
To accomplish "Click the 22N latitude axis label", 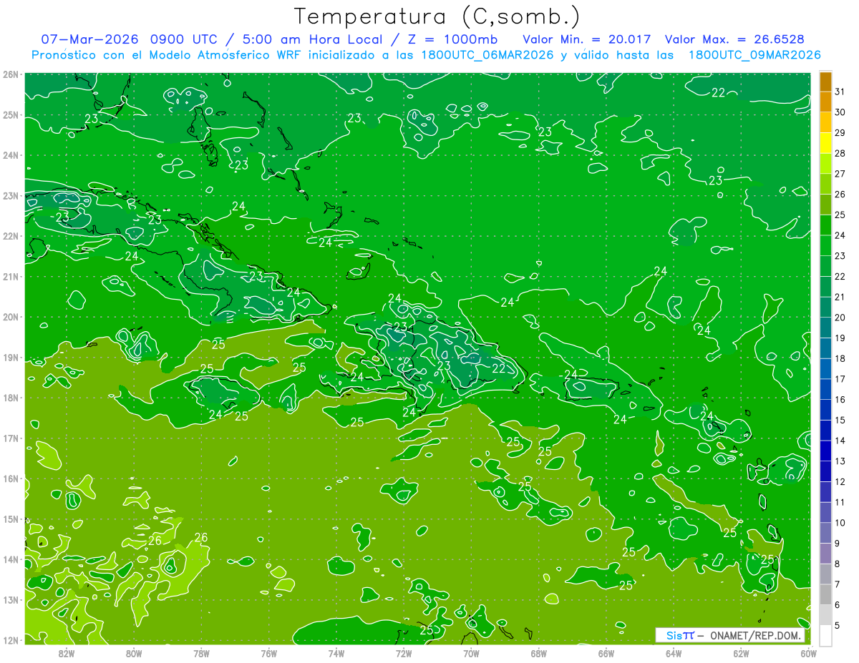I will point(10,236).
